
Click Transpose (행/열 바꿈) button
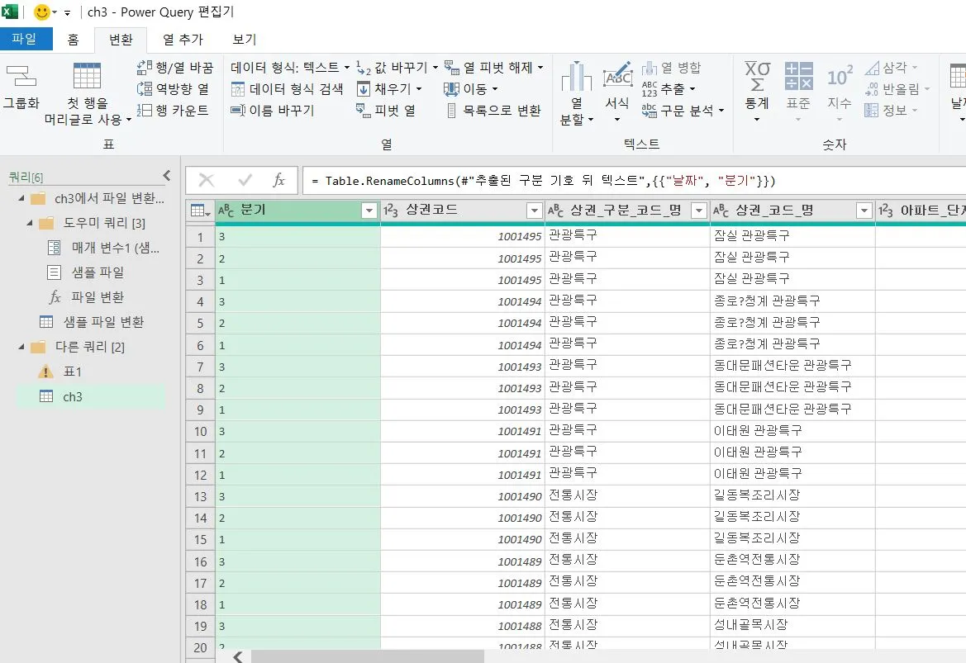[175, 67]
